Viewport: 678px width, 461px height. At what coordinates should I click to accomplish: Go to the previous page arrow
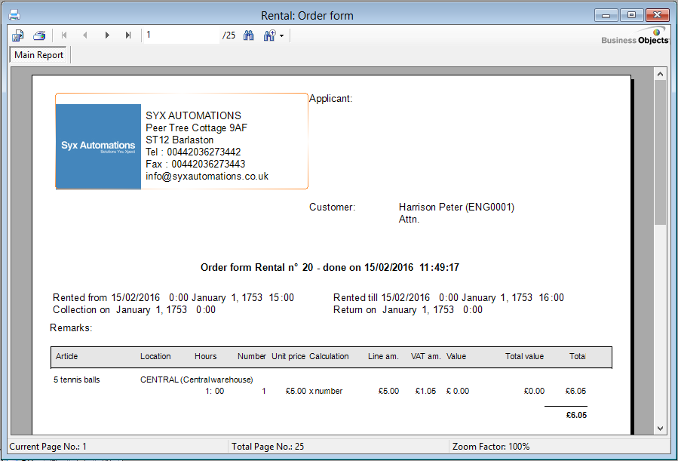[x=84, y=35]
